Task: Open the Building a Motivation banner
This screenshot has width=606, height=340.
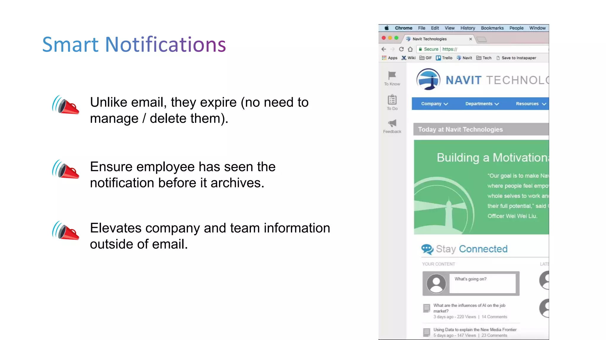Action: (x=481, y=187)
